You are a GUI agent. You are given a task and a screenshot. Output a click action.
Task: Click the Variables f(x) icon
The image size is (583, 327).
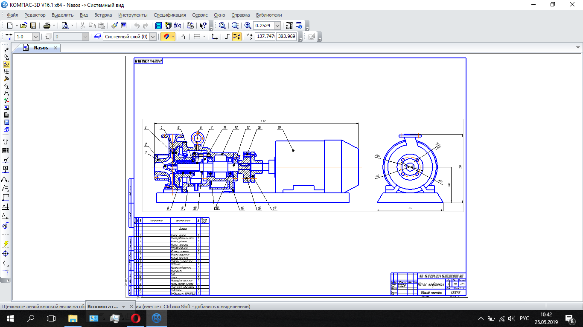[178, 26]
